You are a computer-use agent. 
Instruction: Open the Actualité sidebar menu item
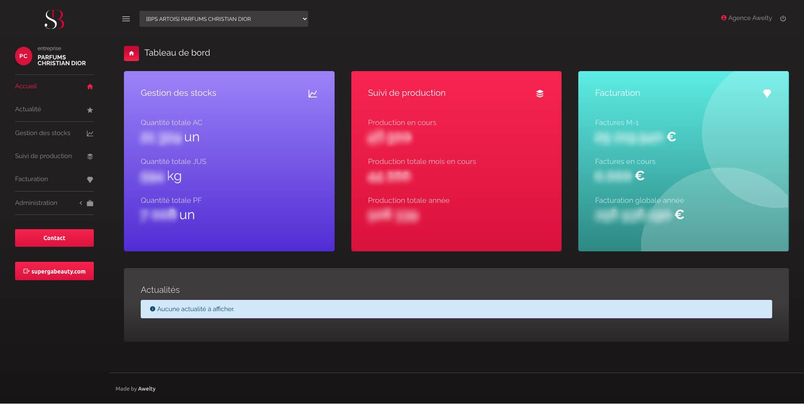(28, 109)
